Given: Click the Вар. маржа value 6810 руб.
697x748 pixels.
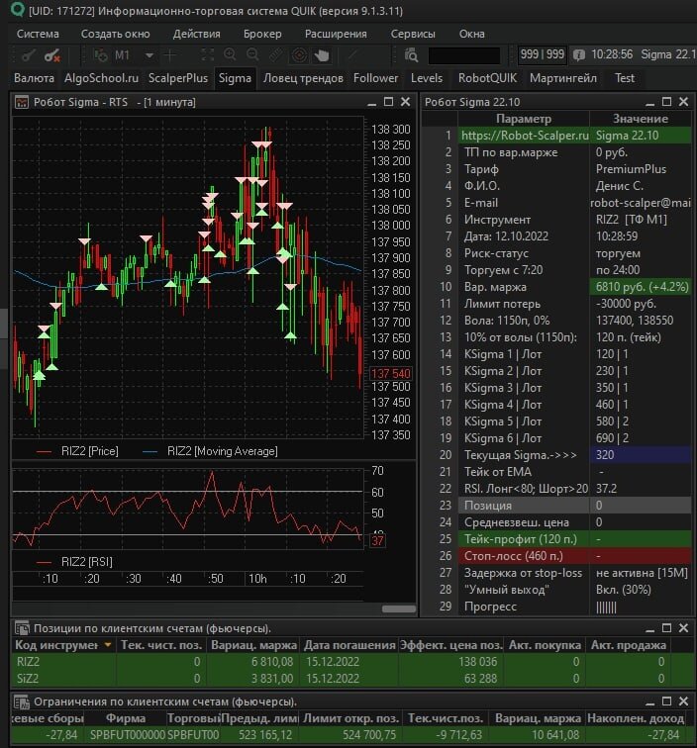Looking at the screenshot, I should coord(641,287).
